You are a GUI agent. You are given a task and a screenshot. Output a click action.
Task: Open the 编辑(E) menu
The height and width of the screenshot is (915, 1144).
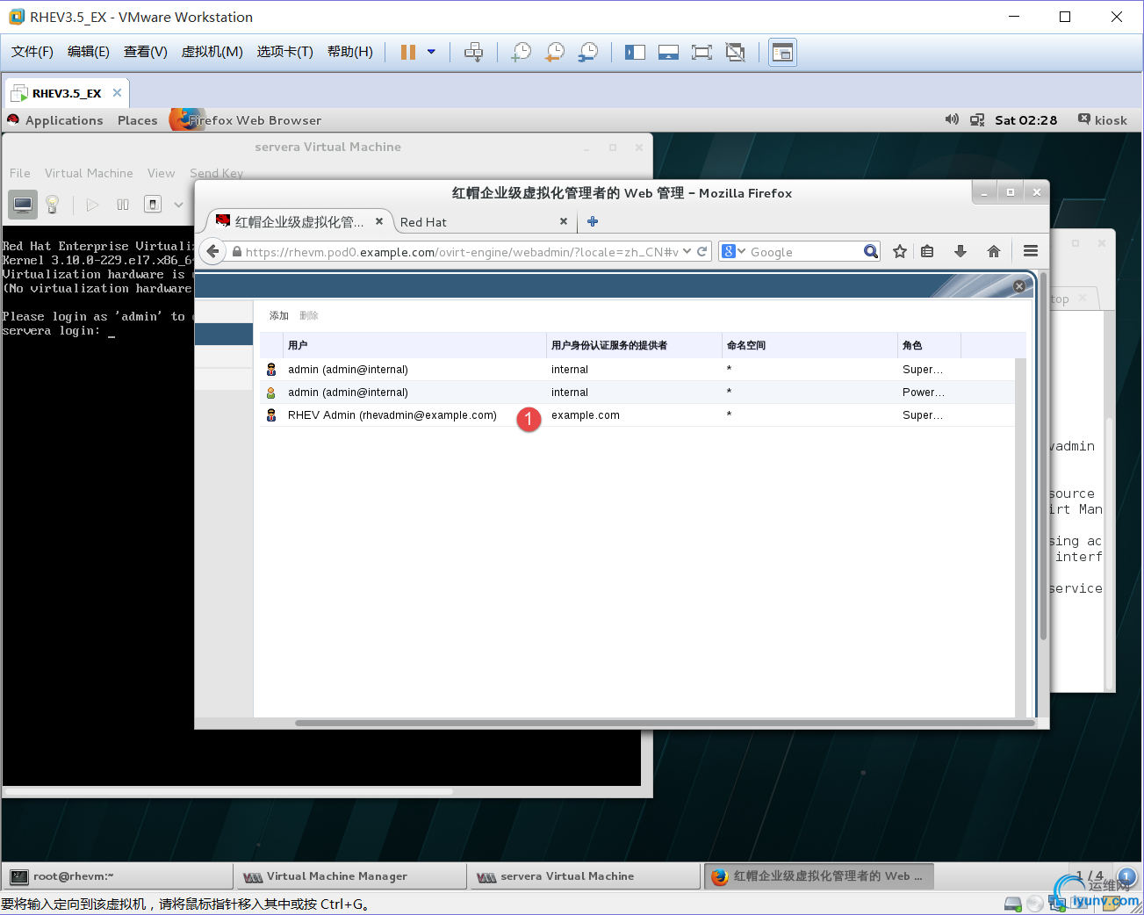[x=89, y=52]
